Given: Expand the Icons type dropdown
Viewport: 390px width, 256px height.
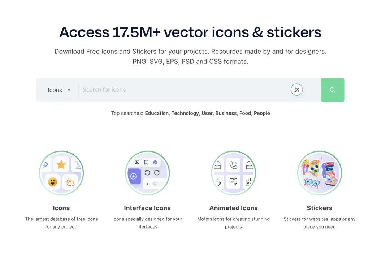Looking at the screenshot, I should [x=59, y=90].
